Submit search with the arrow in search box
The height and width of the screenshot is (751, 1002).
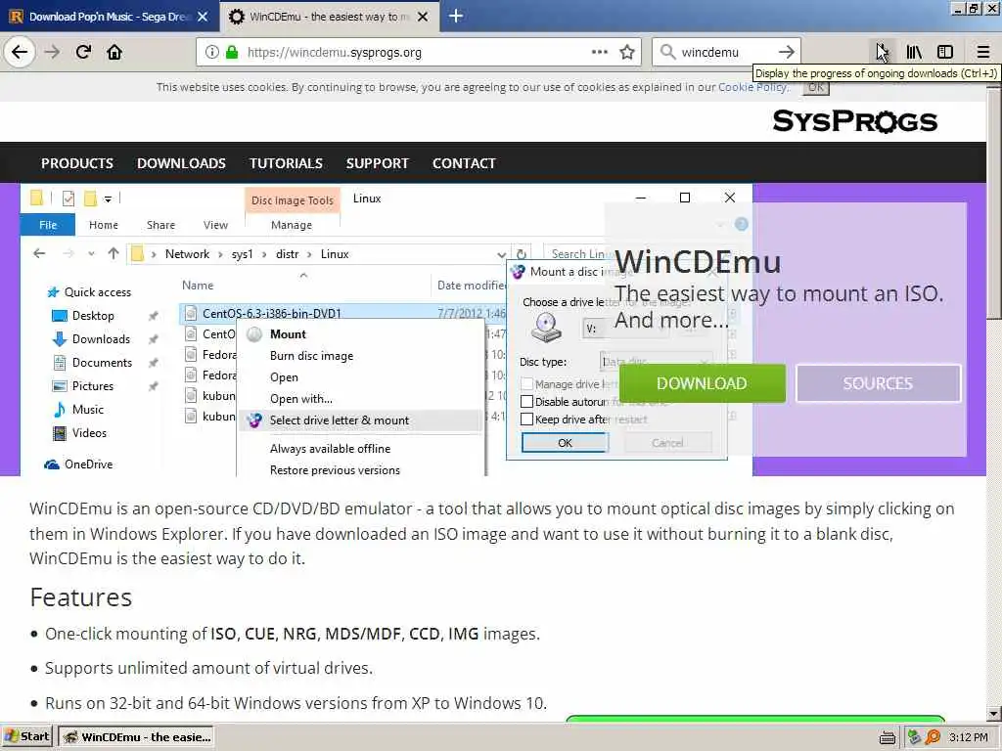787,52
